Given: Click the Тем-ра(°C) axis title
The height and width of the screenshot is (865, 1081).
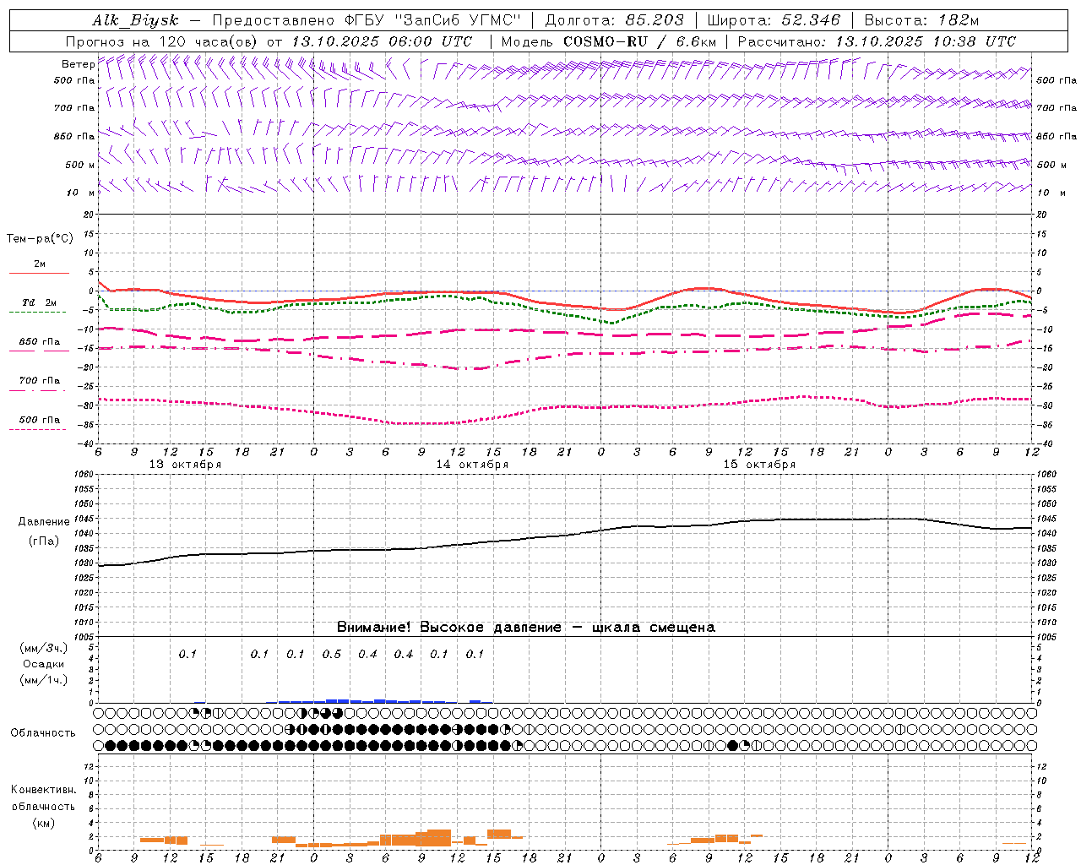Looking at the screenshot, I should 40,239.
